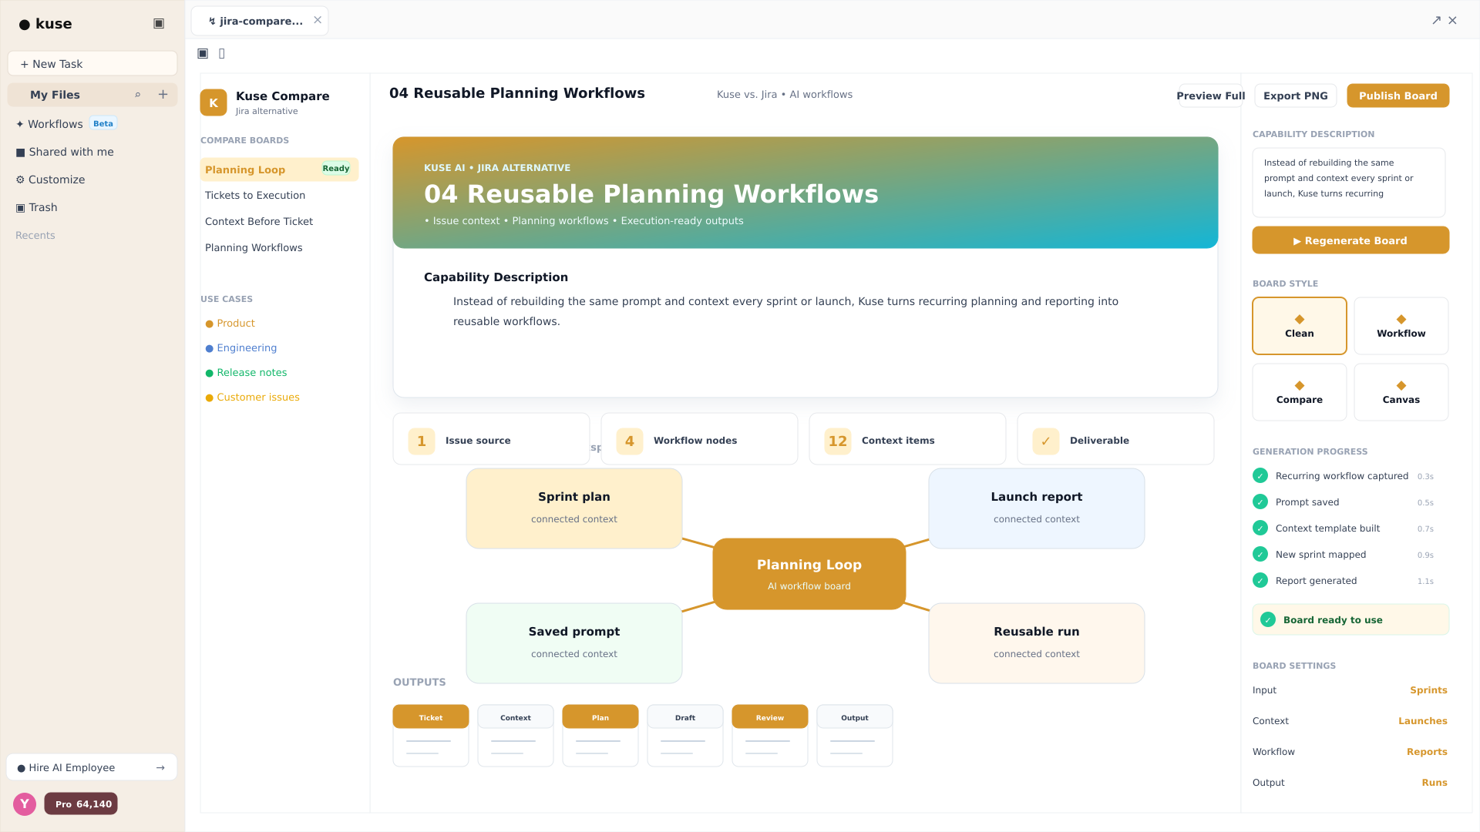Screen dimensions: 1480x832
Task: Click Preview Full button
Action: (x=1210, y=96)
